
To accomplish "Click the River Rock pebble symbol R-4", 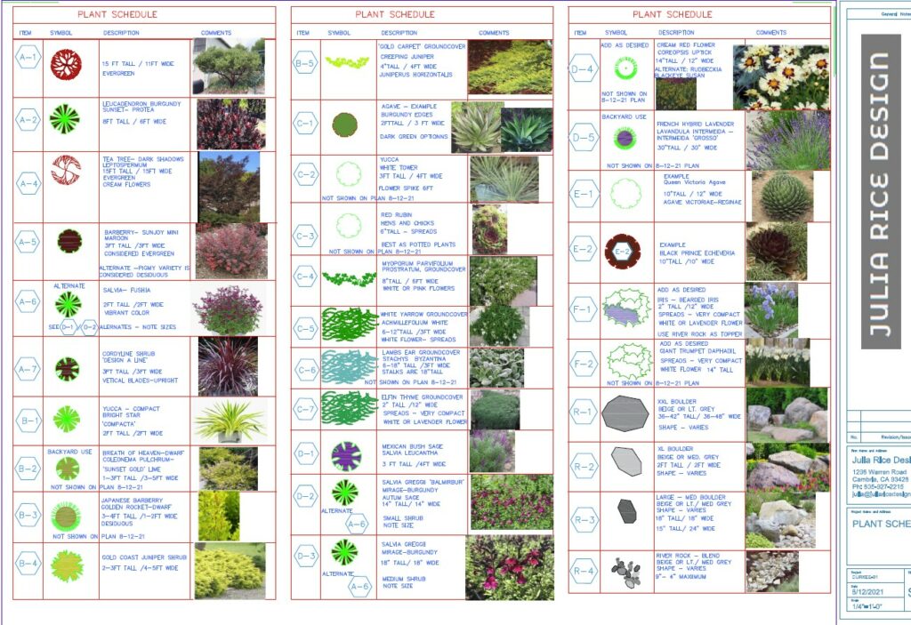I will (626, 573).
